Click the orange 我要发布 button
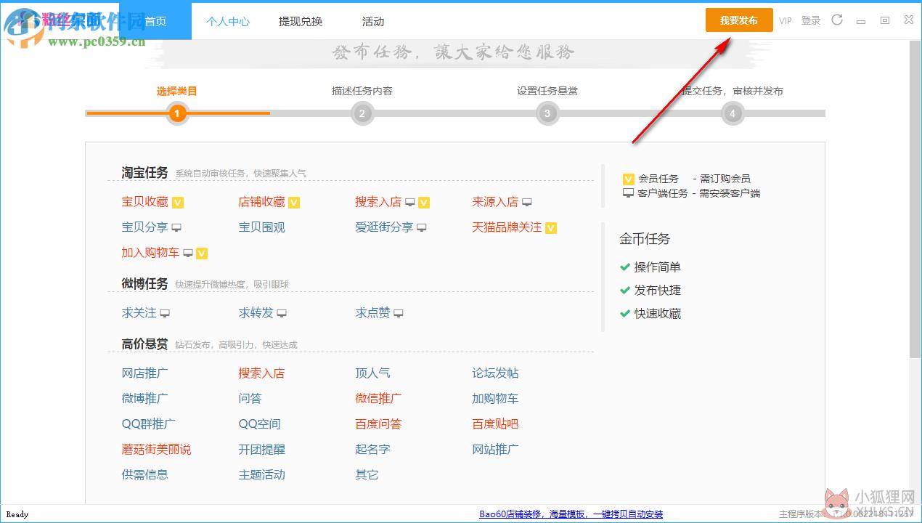 739,20
